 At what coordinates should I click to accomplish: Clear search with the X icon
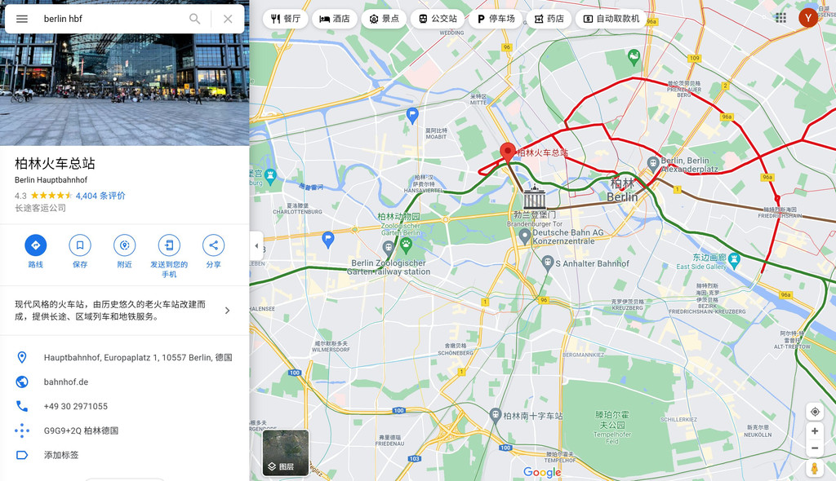pyautogui.click(x=228, y=19)
